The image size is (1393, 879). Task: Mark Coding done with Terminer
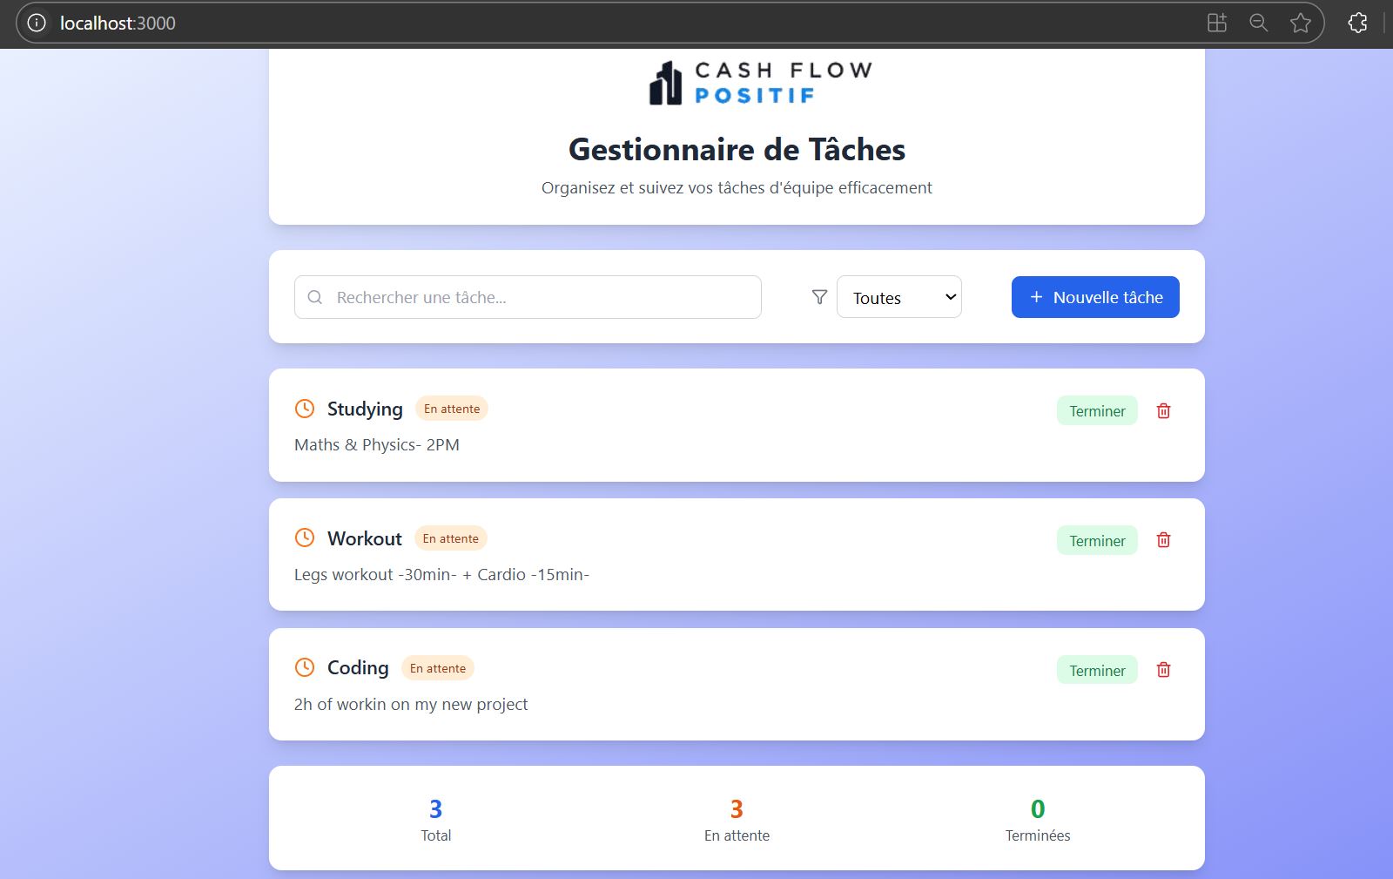click(1096, 670)
